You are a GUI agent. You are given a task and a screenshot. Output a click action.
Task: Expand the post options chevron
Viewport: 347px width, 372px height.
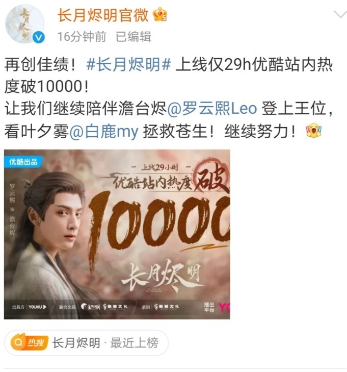coord(340,14)
